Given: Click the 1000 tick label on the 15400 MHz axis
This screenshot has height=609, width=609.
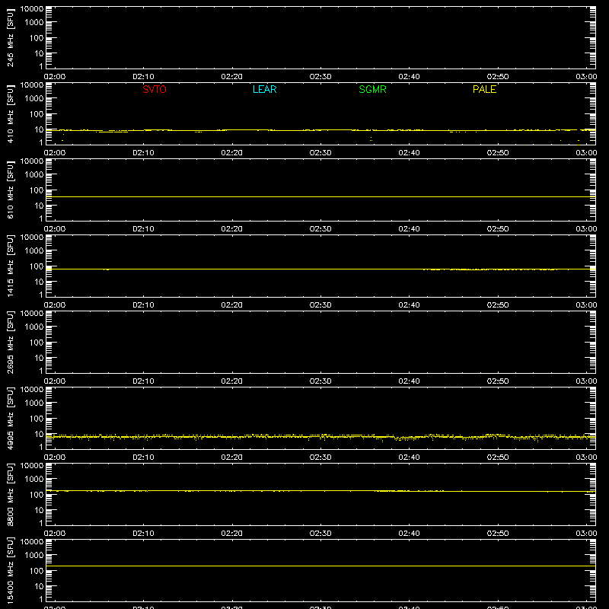Looking at the screenshot, I should pyautogui.click(x=34, y=556).
